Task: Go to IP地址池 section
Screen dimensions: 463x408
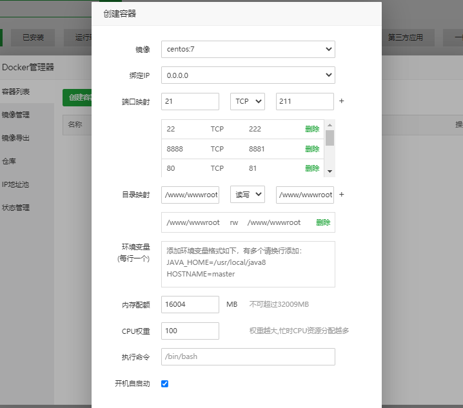Action: click(x=15, y=184)
